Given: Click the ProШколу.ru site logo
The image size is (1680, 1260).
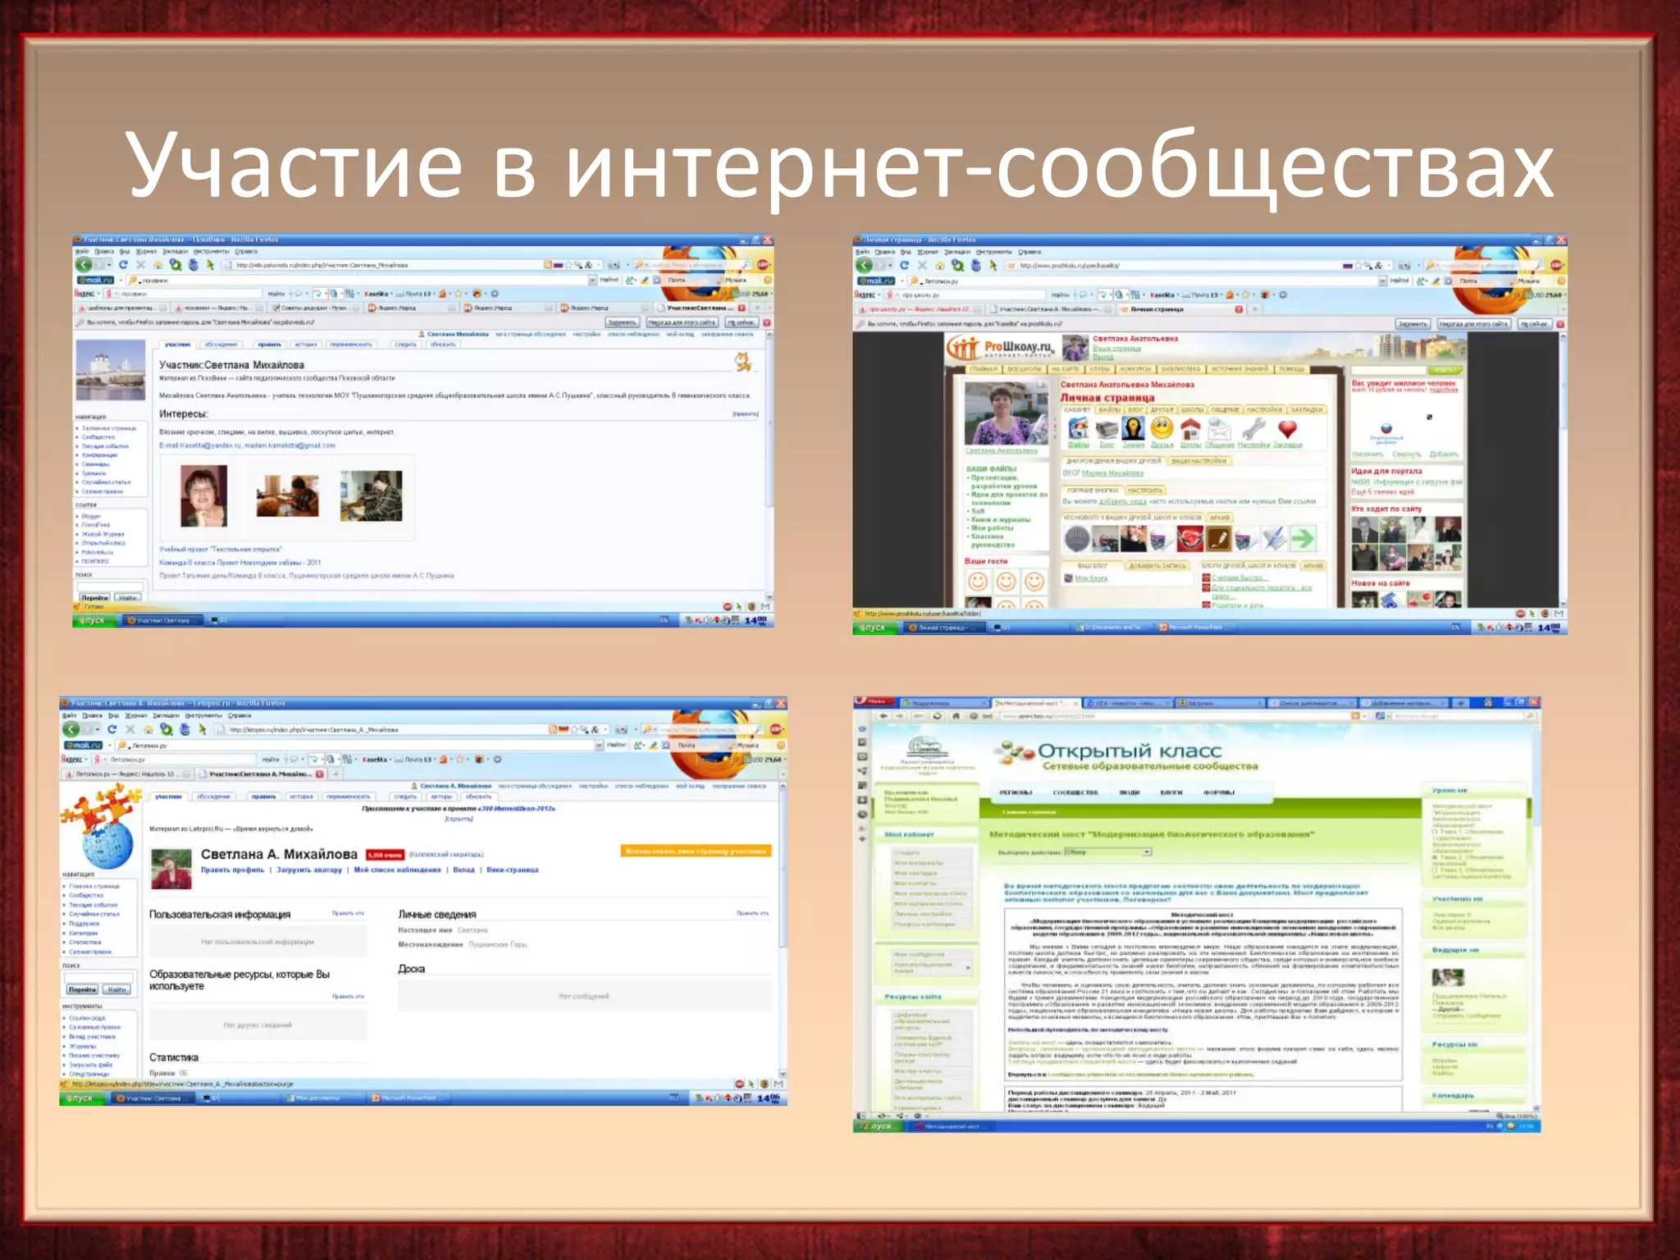Looking at the screenshot, I should 1001,349.
